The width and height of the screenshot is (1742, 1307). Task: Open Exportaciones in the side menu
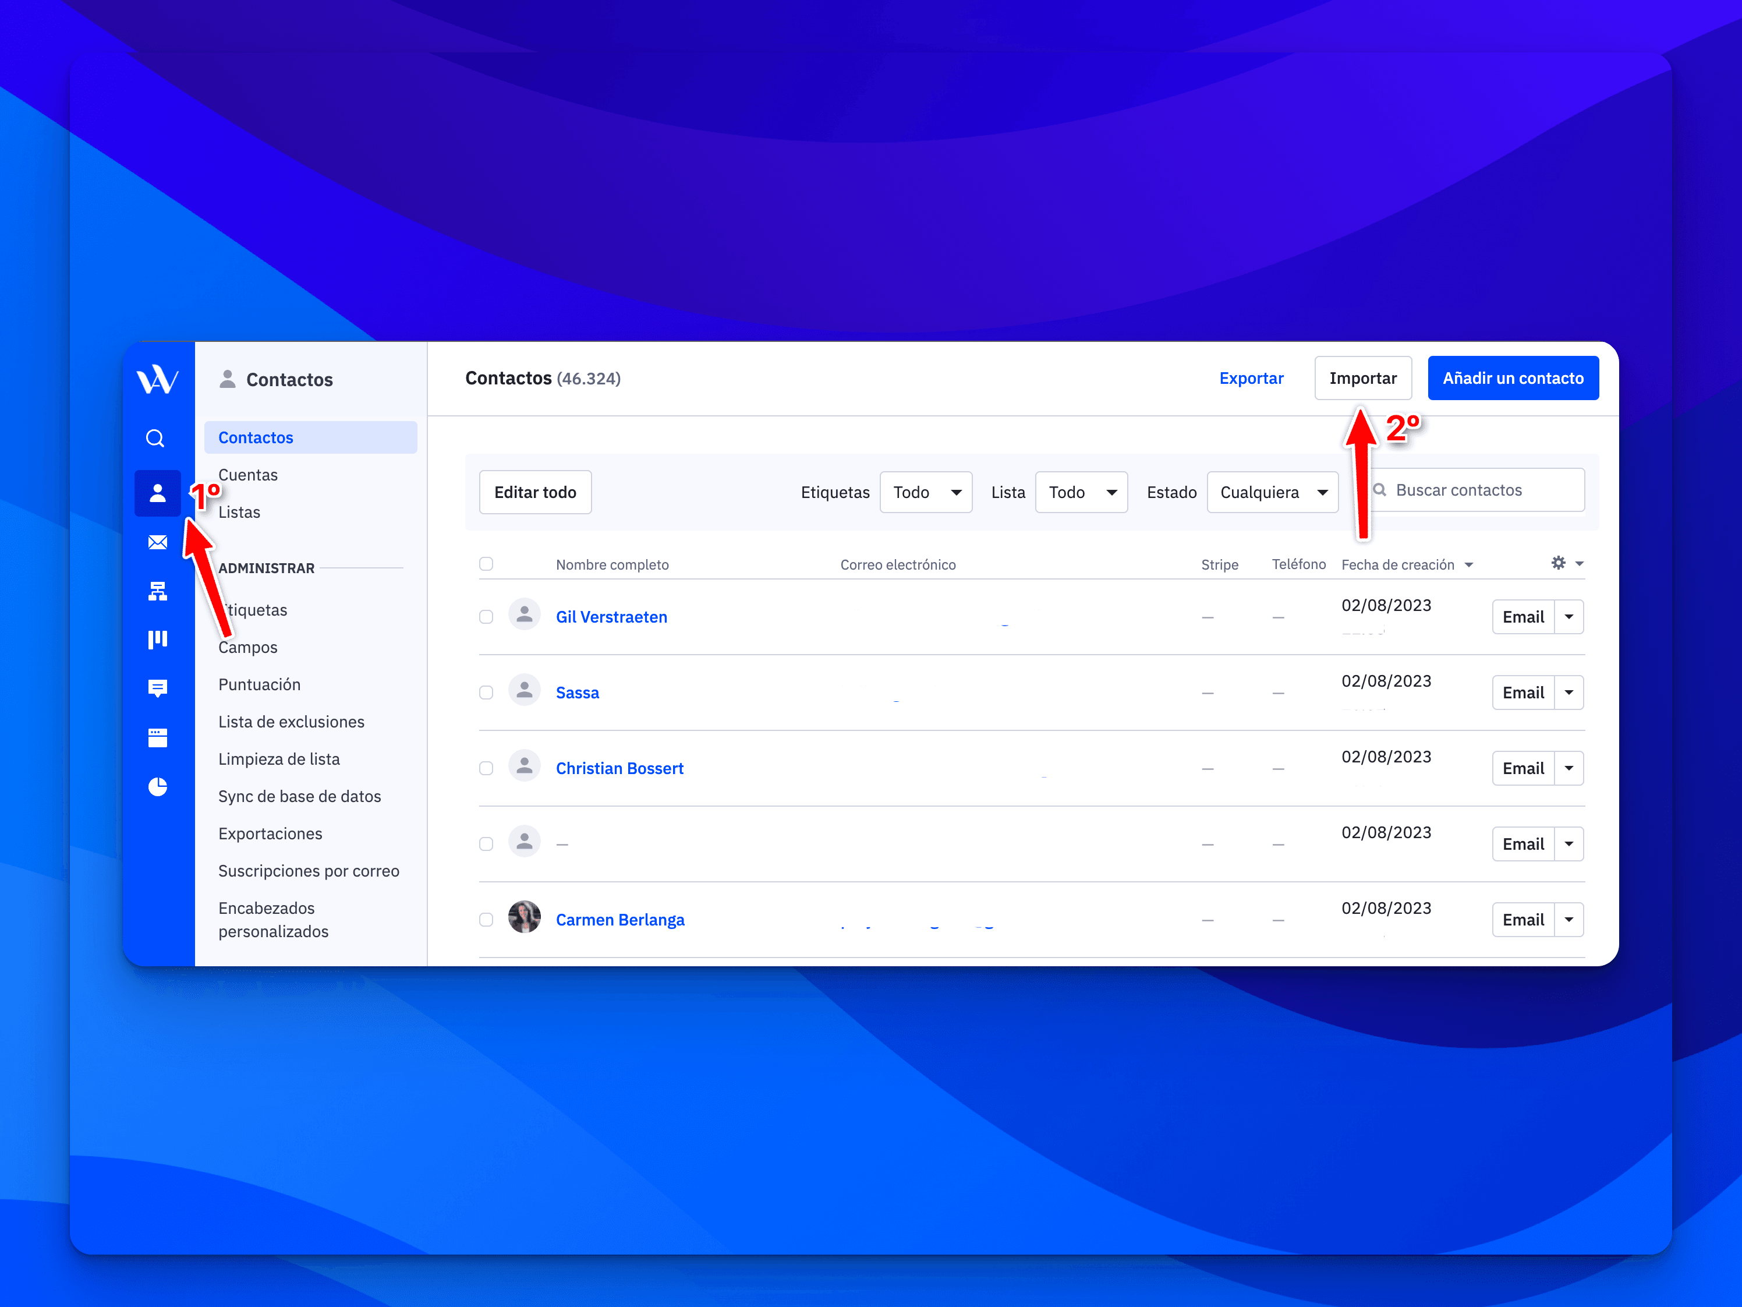point(270,833)
